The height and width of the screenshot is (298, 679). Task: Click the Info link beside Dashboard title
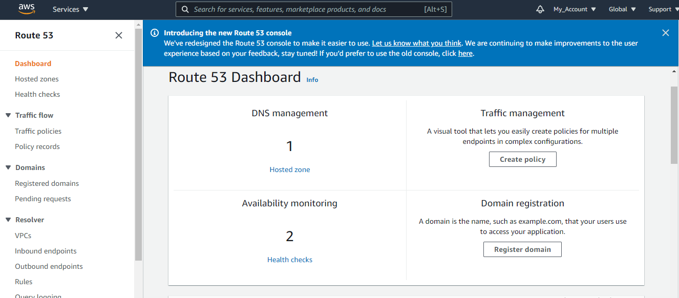tap(312, 80)
